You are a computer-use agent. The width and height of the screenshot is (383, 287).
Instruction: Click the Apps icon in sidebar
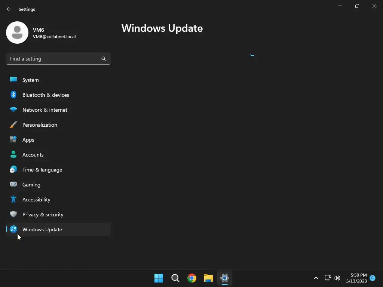click(13, 140)
